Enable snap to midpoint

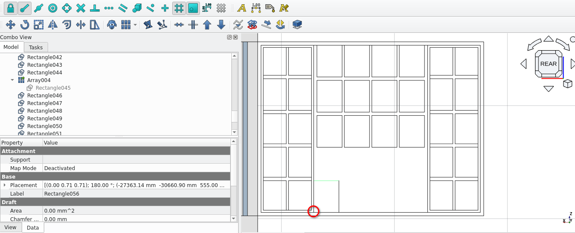click(x=39, y=8)
